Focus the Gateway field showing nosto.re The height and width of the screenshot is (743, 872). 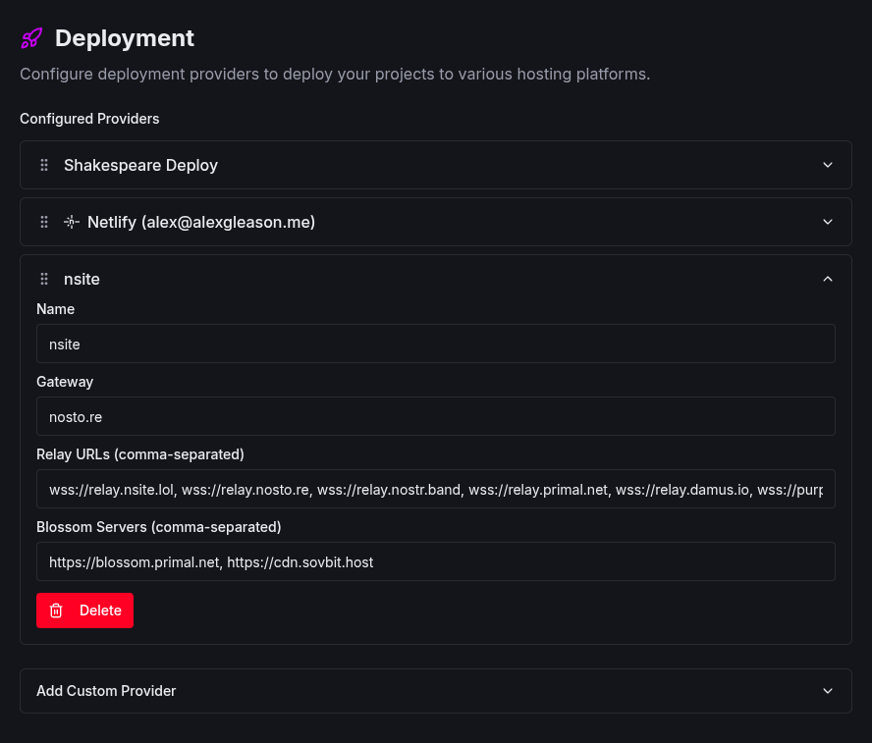tap(435, 417)
